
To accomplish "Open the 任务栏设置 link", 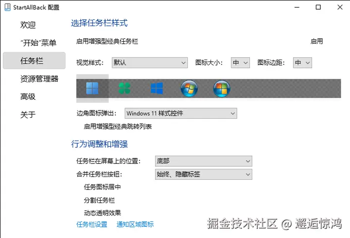I will 92,224.
